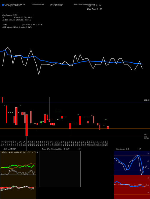
Task: Open the red RSI chart panel
Action: tap(132, 187)
